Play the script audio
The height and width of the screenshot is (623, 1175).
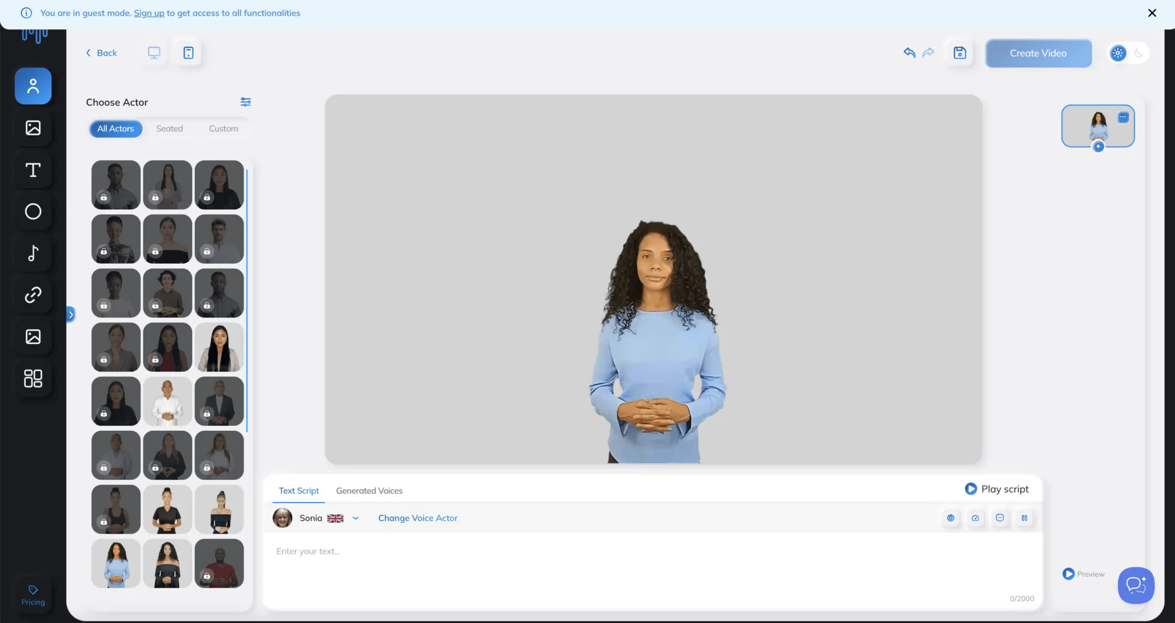tap(997, 489)
